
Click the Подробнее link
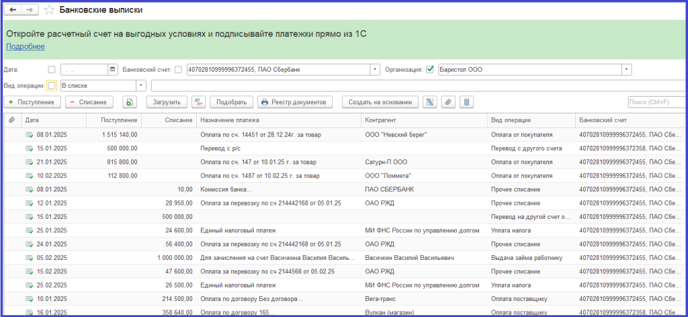(26, 46)
